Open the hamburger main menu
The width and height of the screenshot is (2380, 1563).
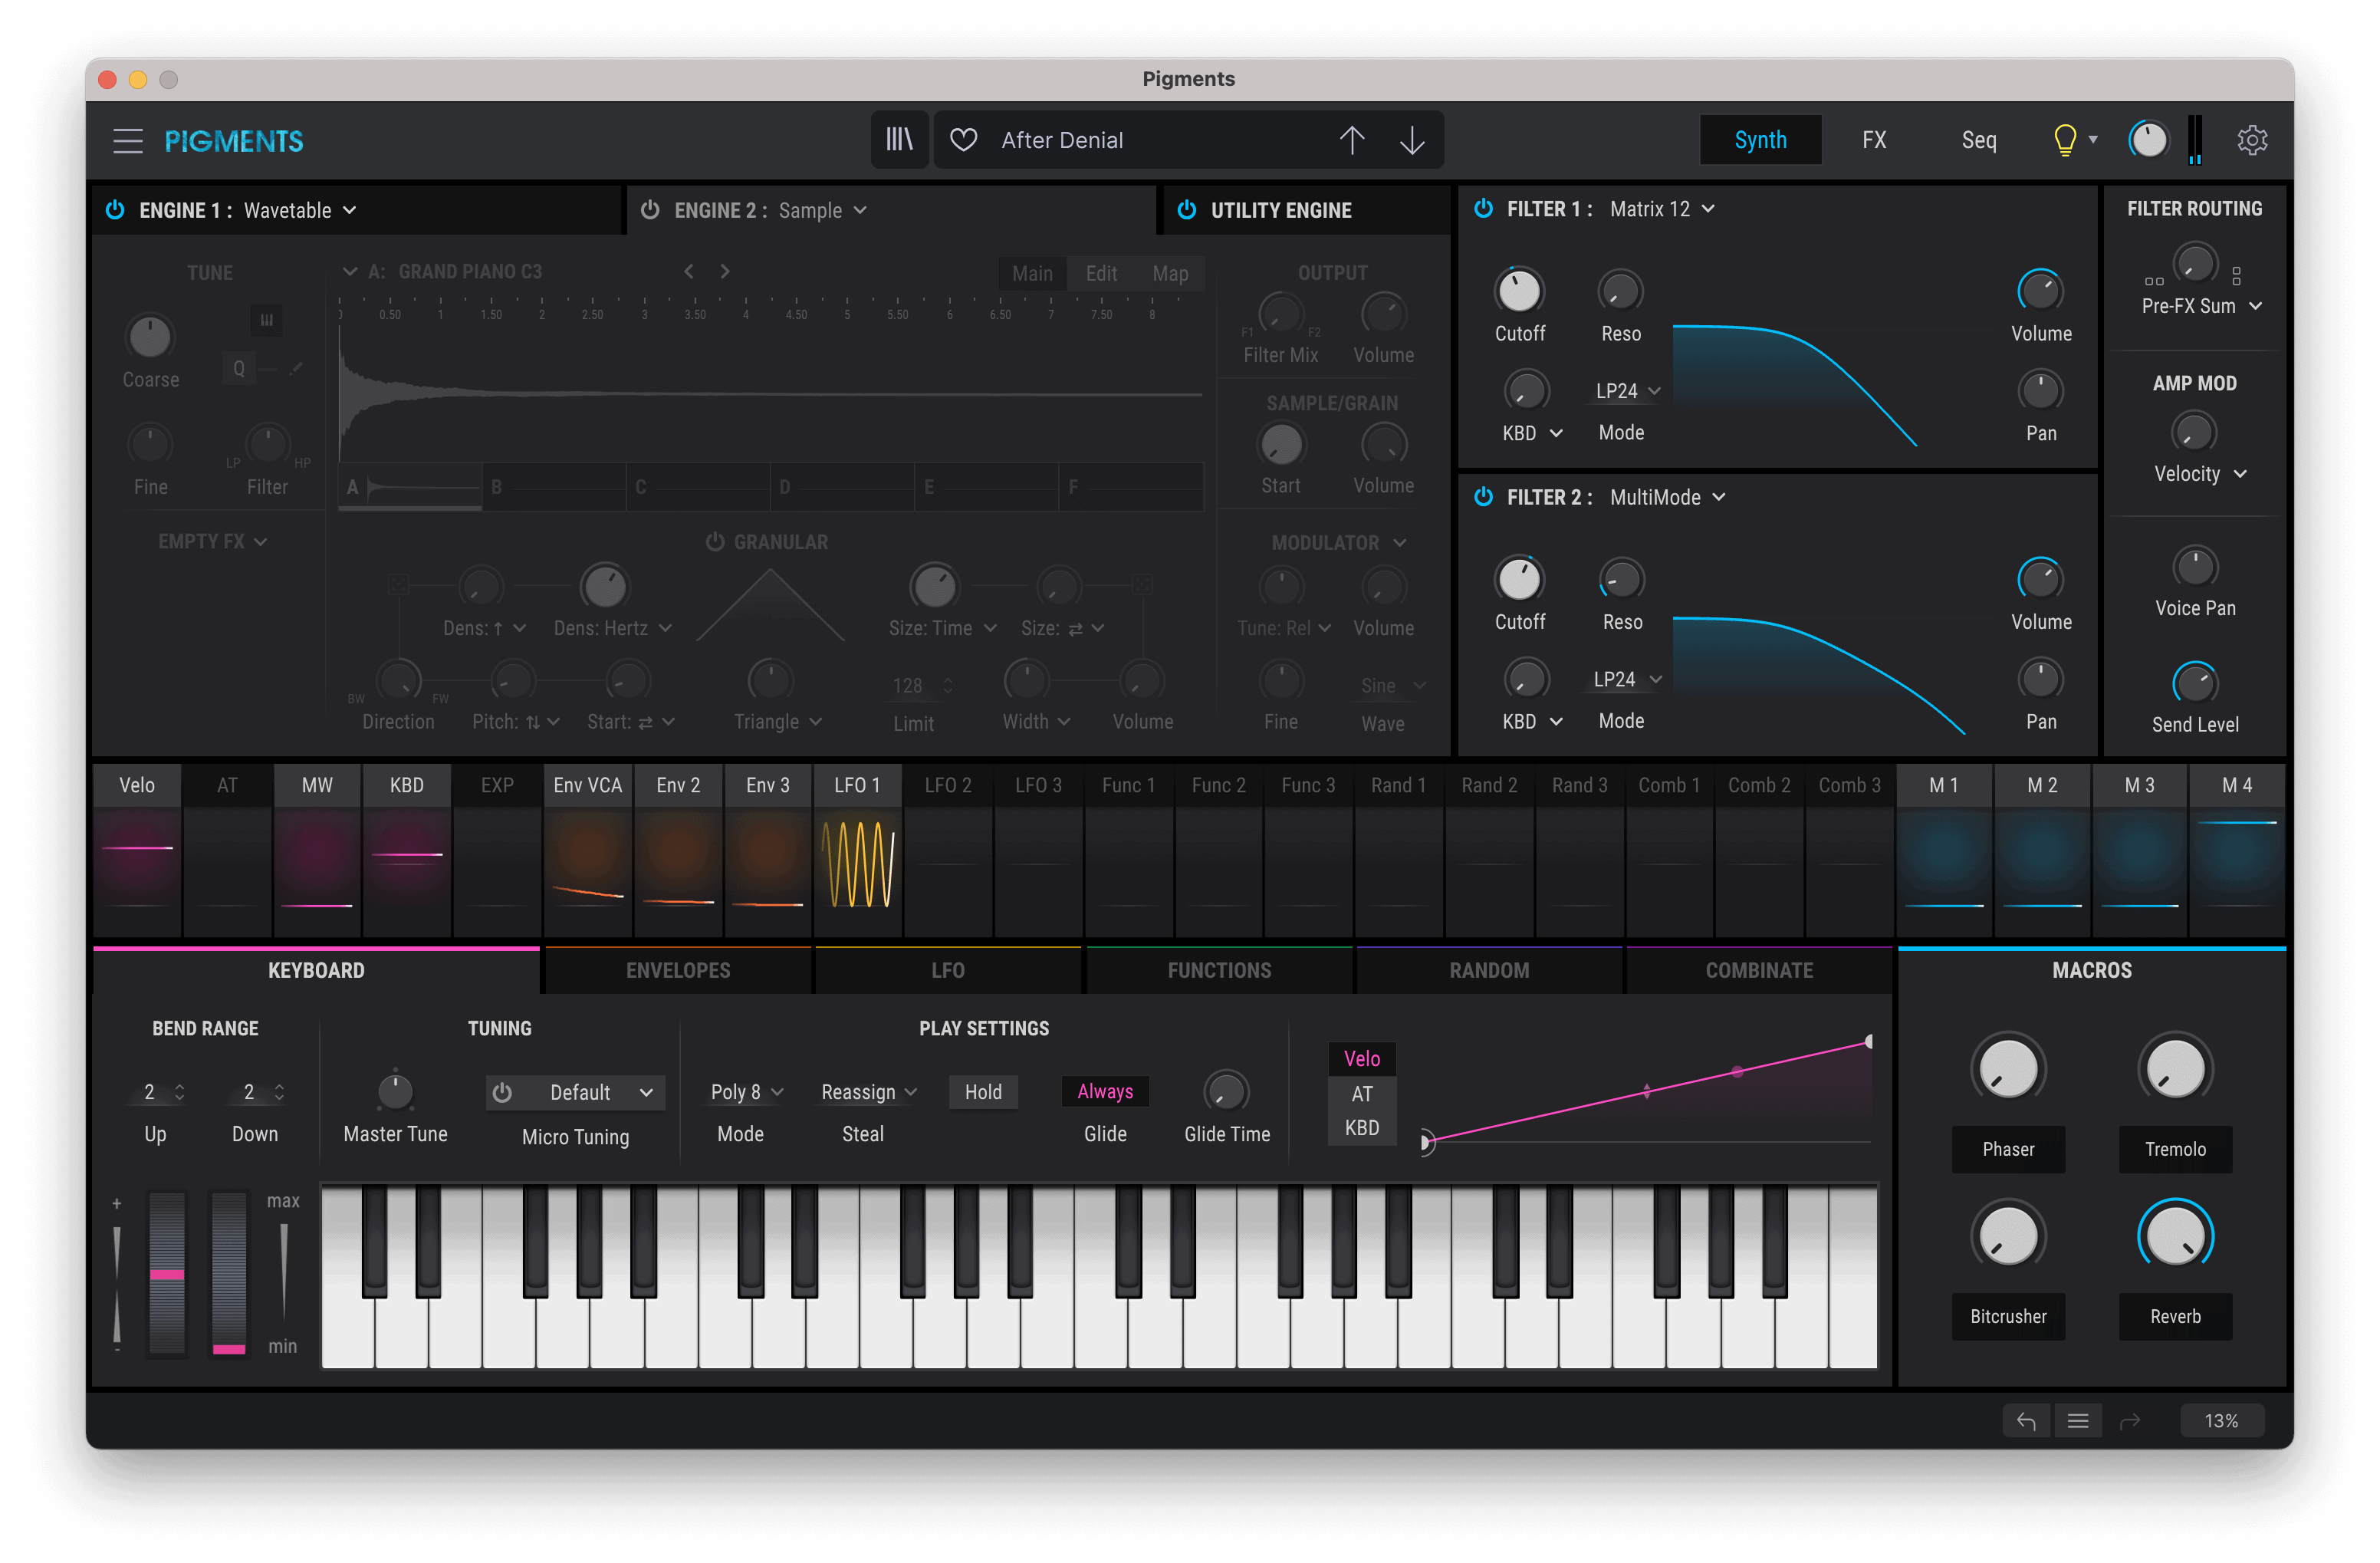[128, 141]
